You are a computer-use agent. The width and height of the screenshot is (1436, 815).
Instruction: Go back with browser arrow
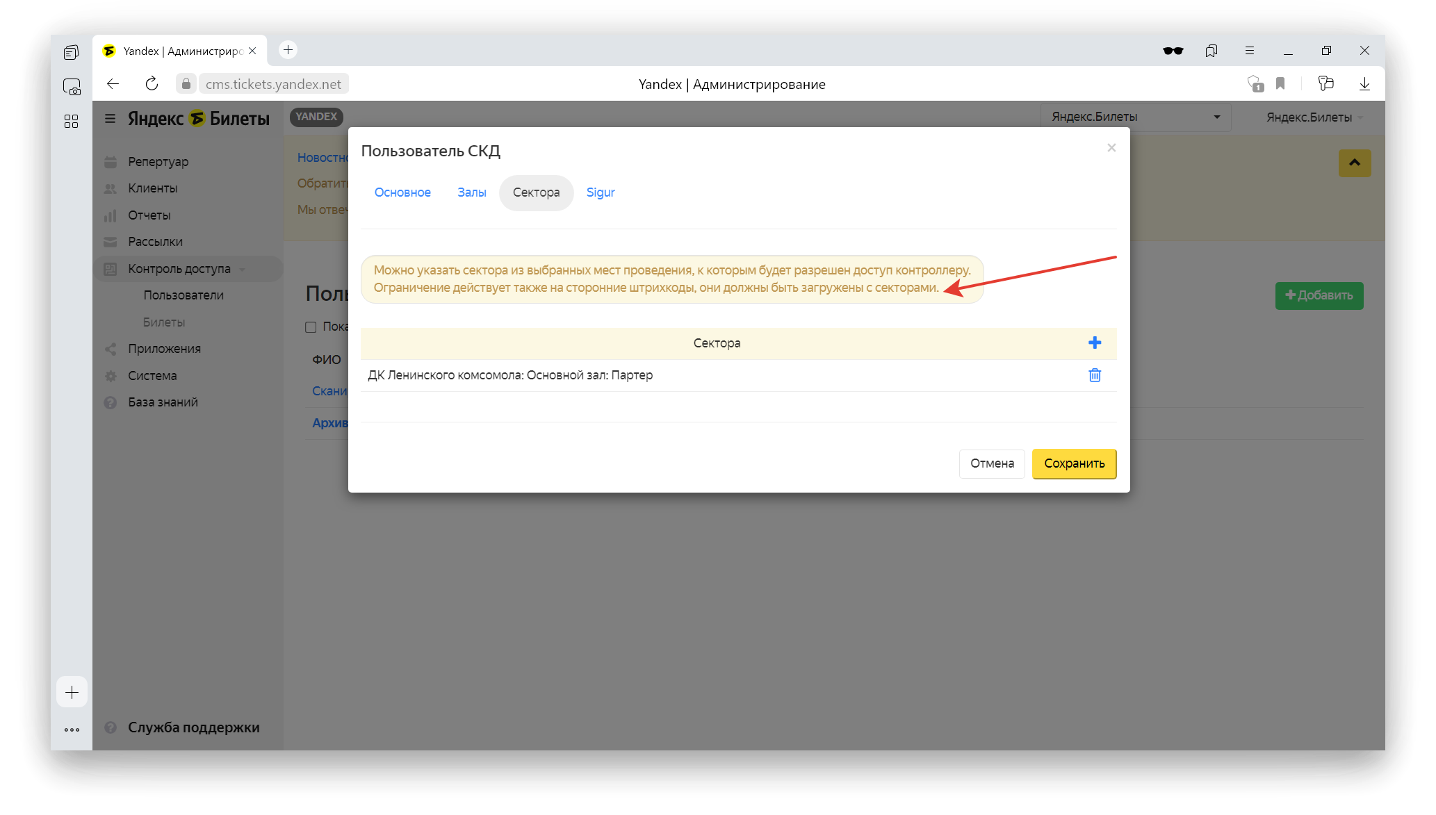(x=113, y=84)
